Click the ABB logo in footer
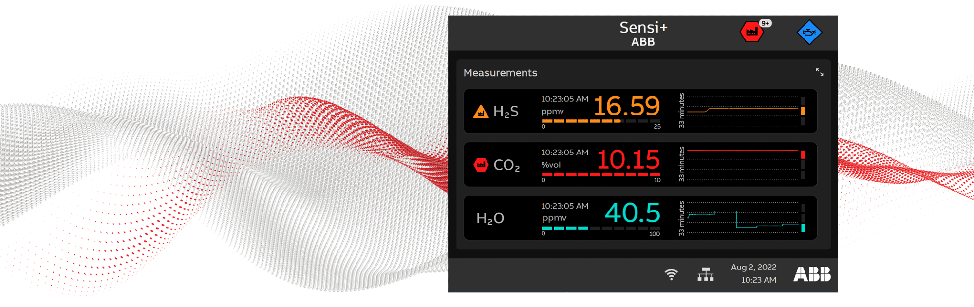 coord(812,274)
